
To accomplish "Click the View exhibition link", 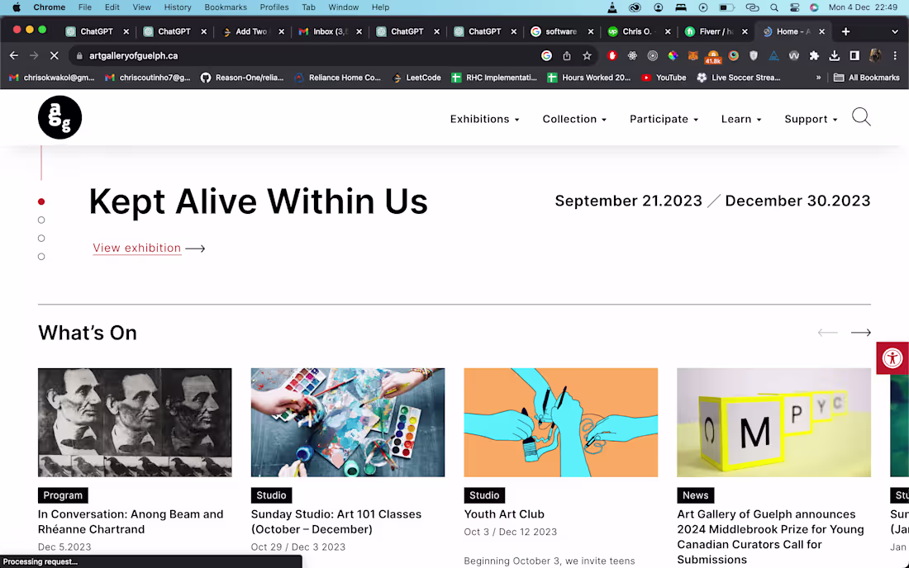I will 137,248.
